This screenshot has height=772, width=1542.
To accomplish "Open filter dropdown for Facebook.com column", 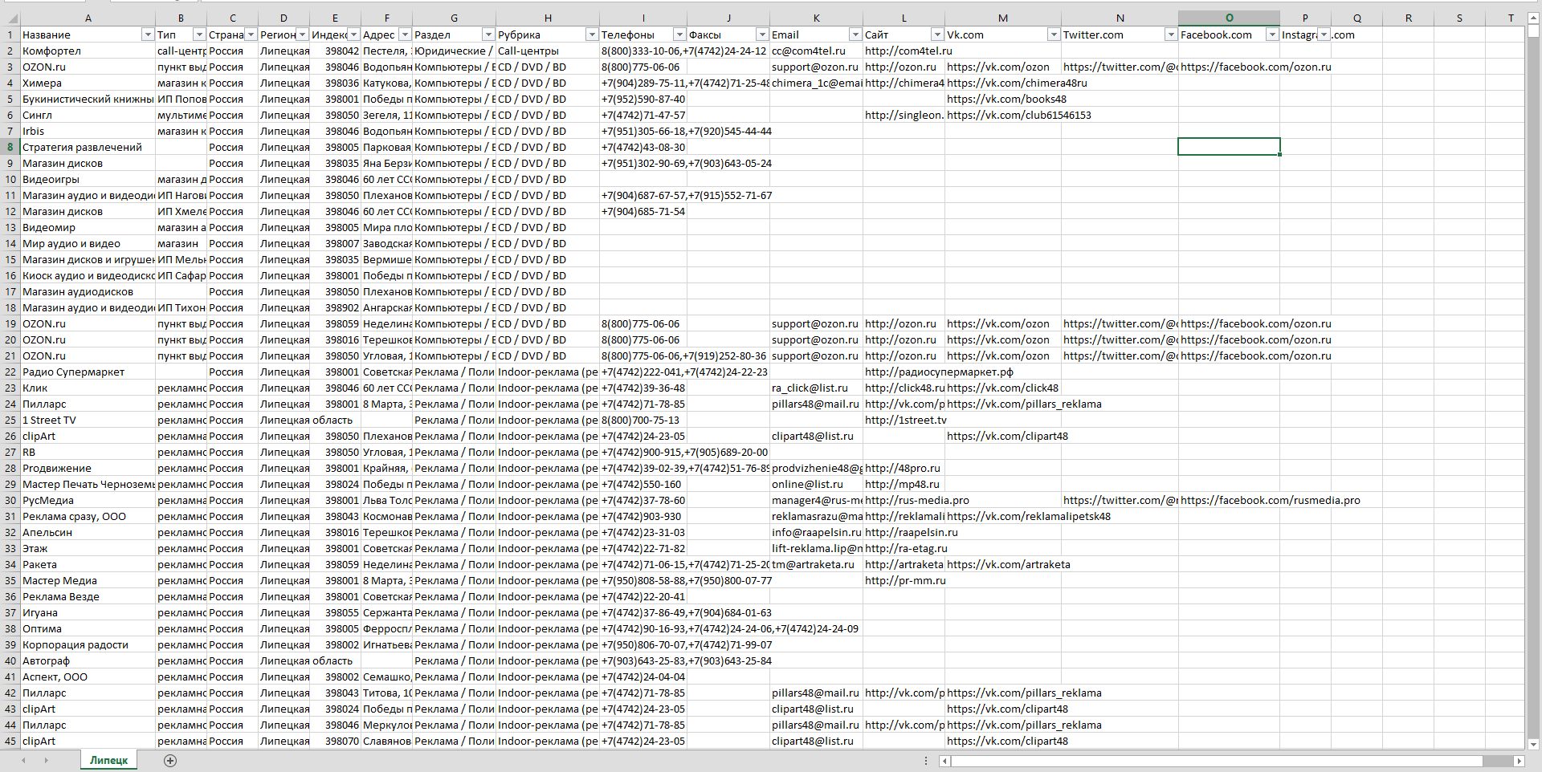I will [1272, 35].
